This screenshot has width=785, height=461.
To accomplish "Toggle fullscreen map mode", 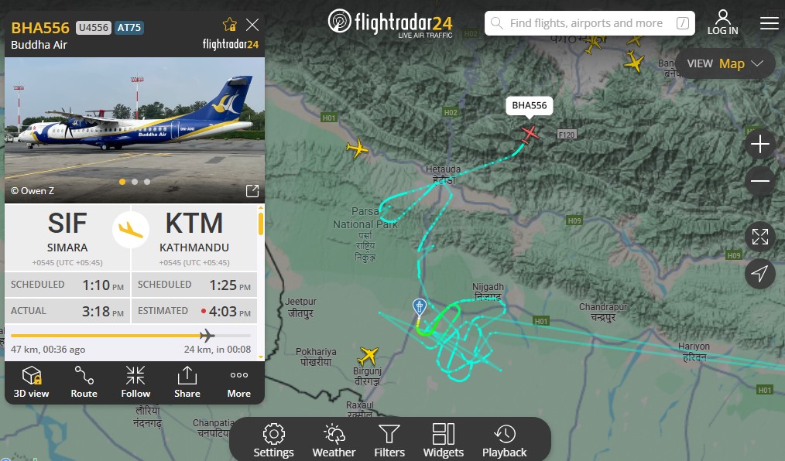I will coord(760,237).
